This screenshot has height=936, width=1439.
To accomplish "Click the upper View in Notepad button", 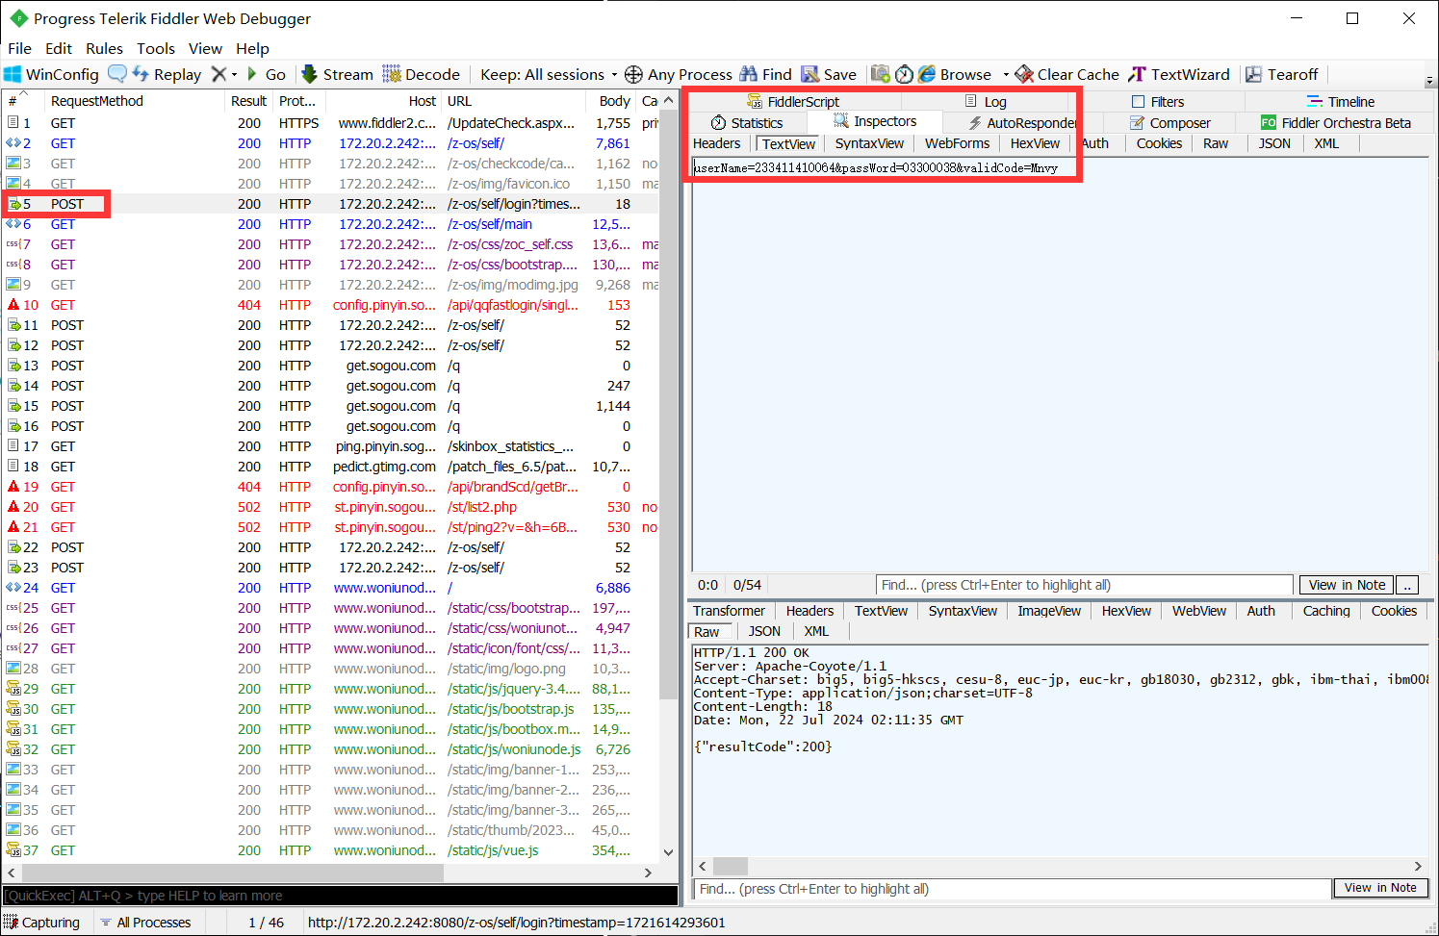I will coord(1346,585).
